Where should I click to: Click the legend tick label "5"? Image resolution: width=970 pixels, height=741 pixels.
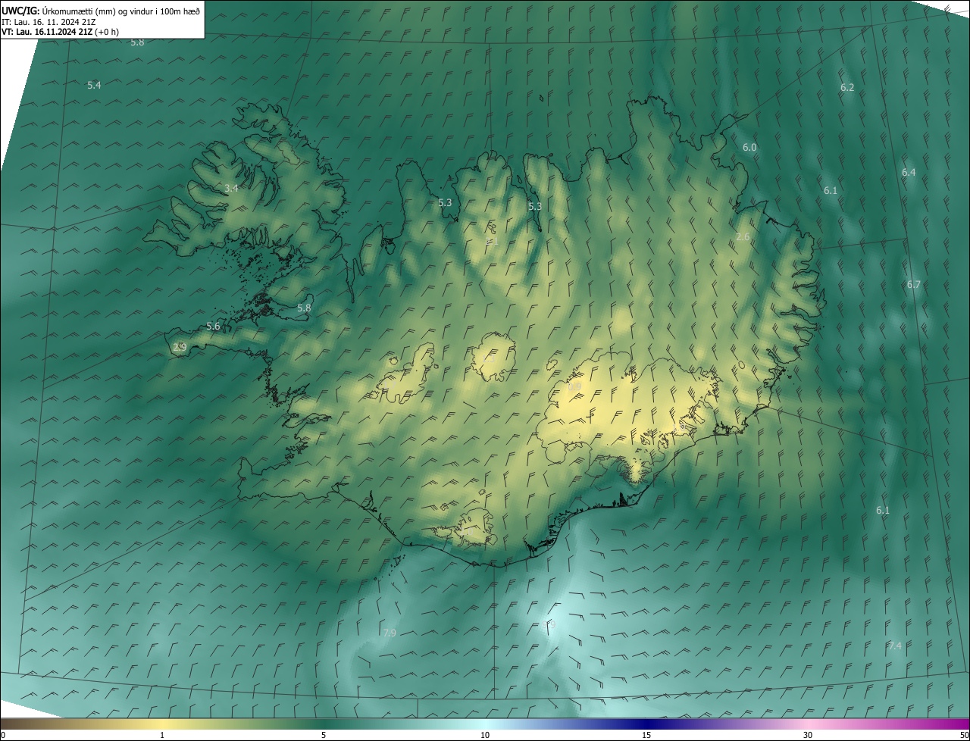pos(324,736)
